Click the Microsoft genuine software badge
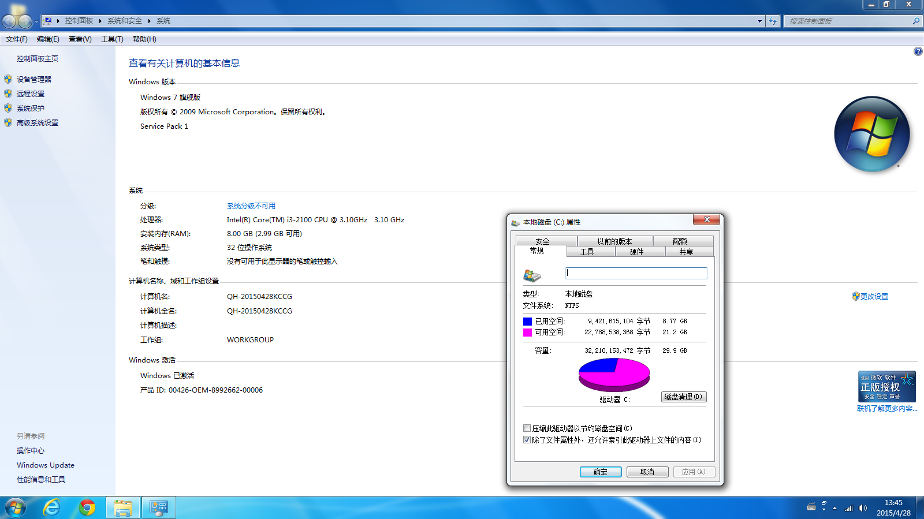The width and height of the screenshot is (924, 519). [886, 386]
